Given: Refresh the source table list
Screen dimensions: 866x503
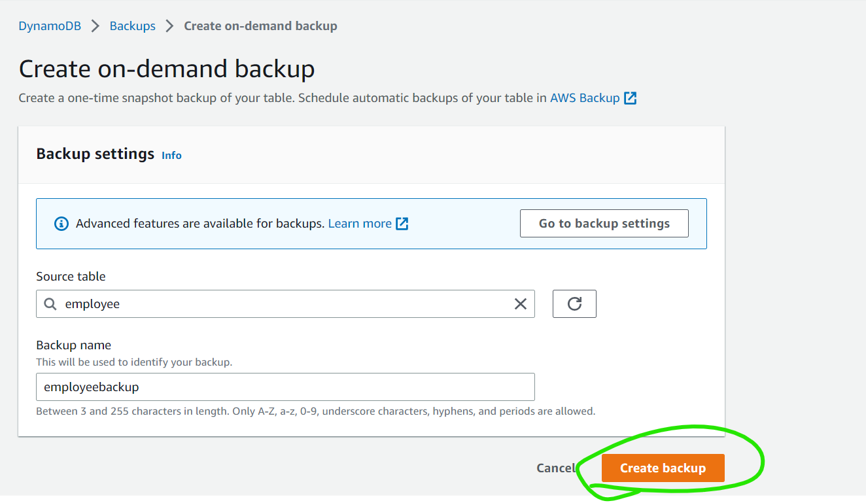Looking at the screenshot, I should pyautogui.click(x=574, y=304).
